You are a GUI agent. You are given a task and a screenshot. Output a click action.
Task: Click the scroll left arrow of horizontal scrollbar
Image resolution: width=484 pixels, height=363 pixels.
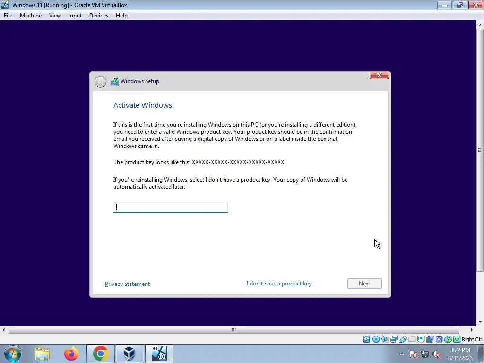tap(4, 330)
